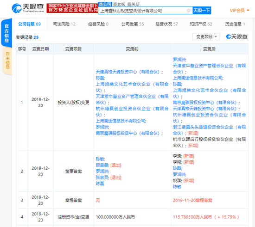
Task: Open the 历史信息 1 tab
Action: click(x=235, y=24)
